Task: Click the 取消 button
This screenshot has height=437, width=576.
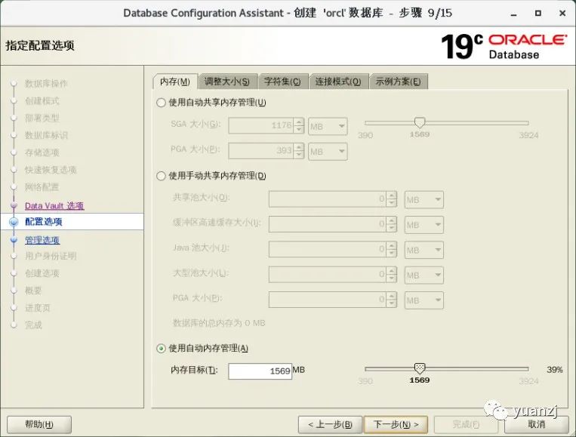Action: pos(536,424)
